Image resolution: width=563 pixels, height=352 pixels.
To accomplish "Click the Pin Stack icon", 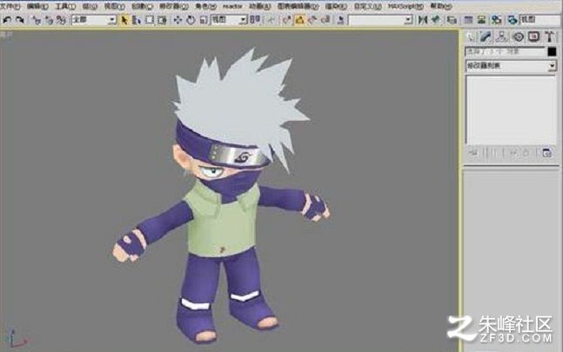I will [473, 153].
